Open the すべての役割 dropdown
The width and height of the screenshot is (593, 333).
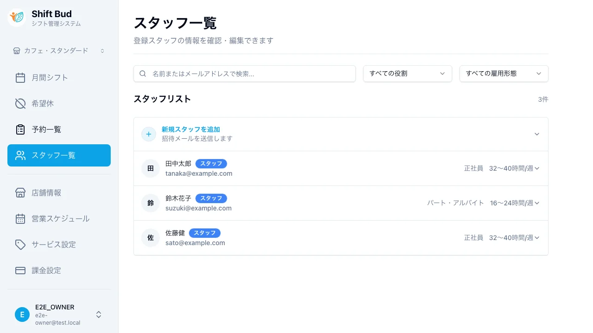click(407, 73)
